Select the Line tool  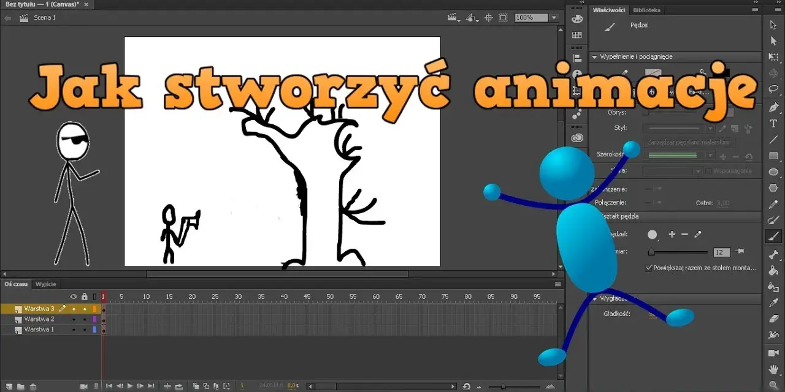pos(773,140)
